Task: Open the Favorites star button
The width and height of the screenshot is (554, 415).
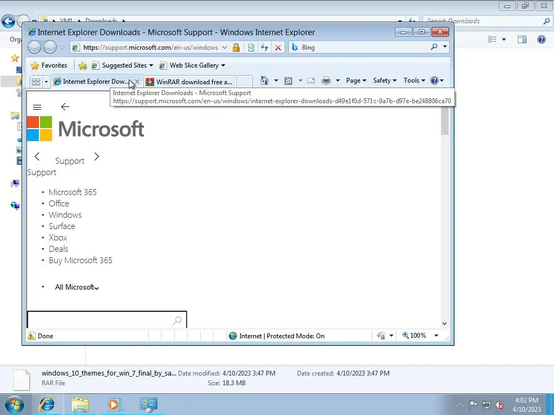Action: pyautogui.click(x=49, y=65)
